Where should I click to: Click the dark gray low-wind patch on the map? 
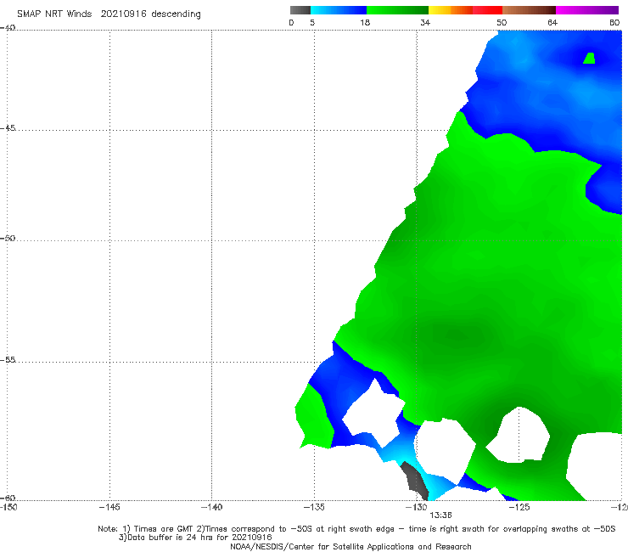415,481
